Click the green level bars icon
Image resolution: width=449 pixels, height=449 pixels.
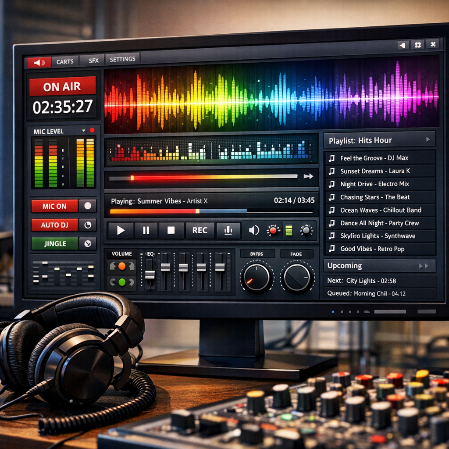(x=289, y=230)
